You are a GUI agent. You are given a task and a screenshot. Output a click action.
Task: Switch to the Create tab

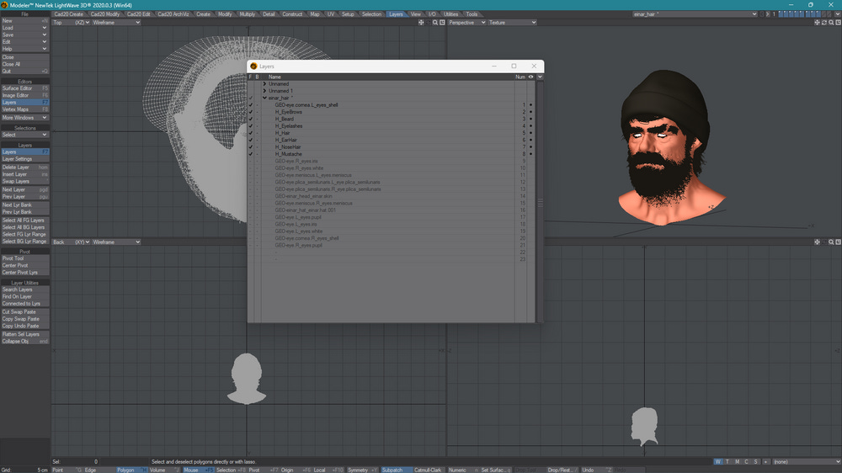click(203, 14)
